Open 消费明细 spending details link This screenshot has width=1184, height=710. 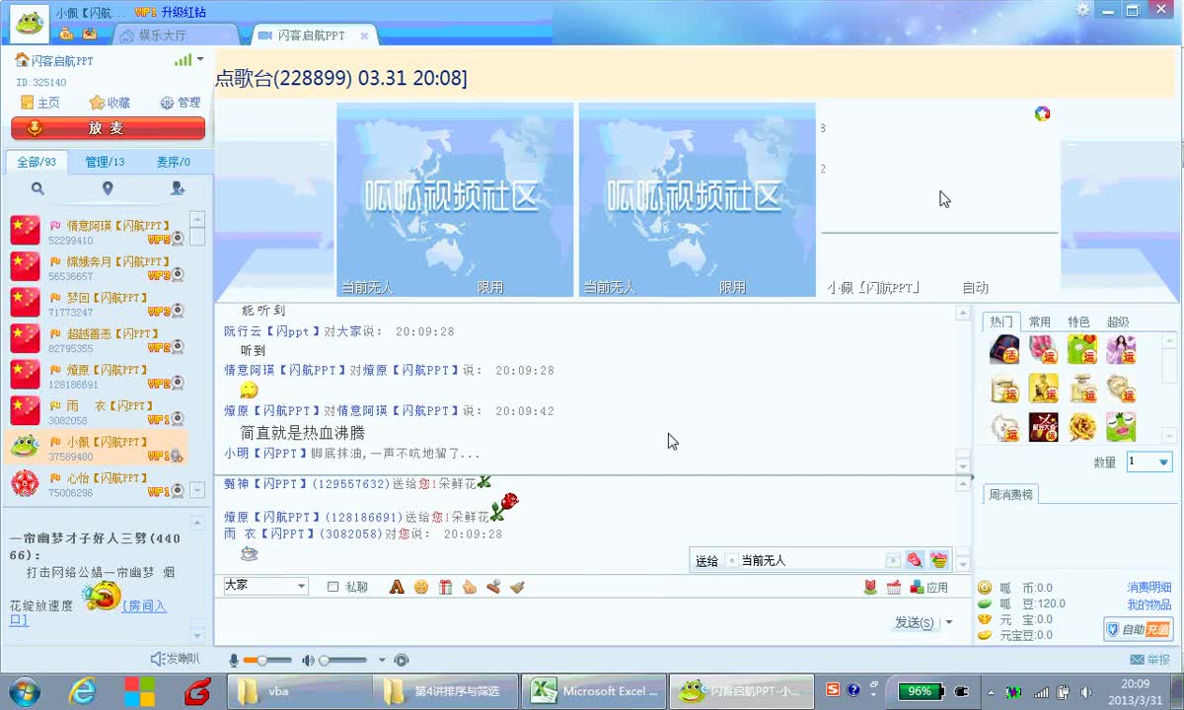point(1149,587)
